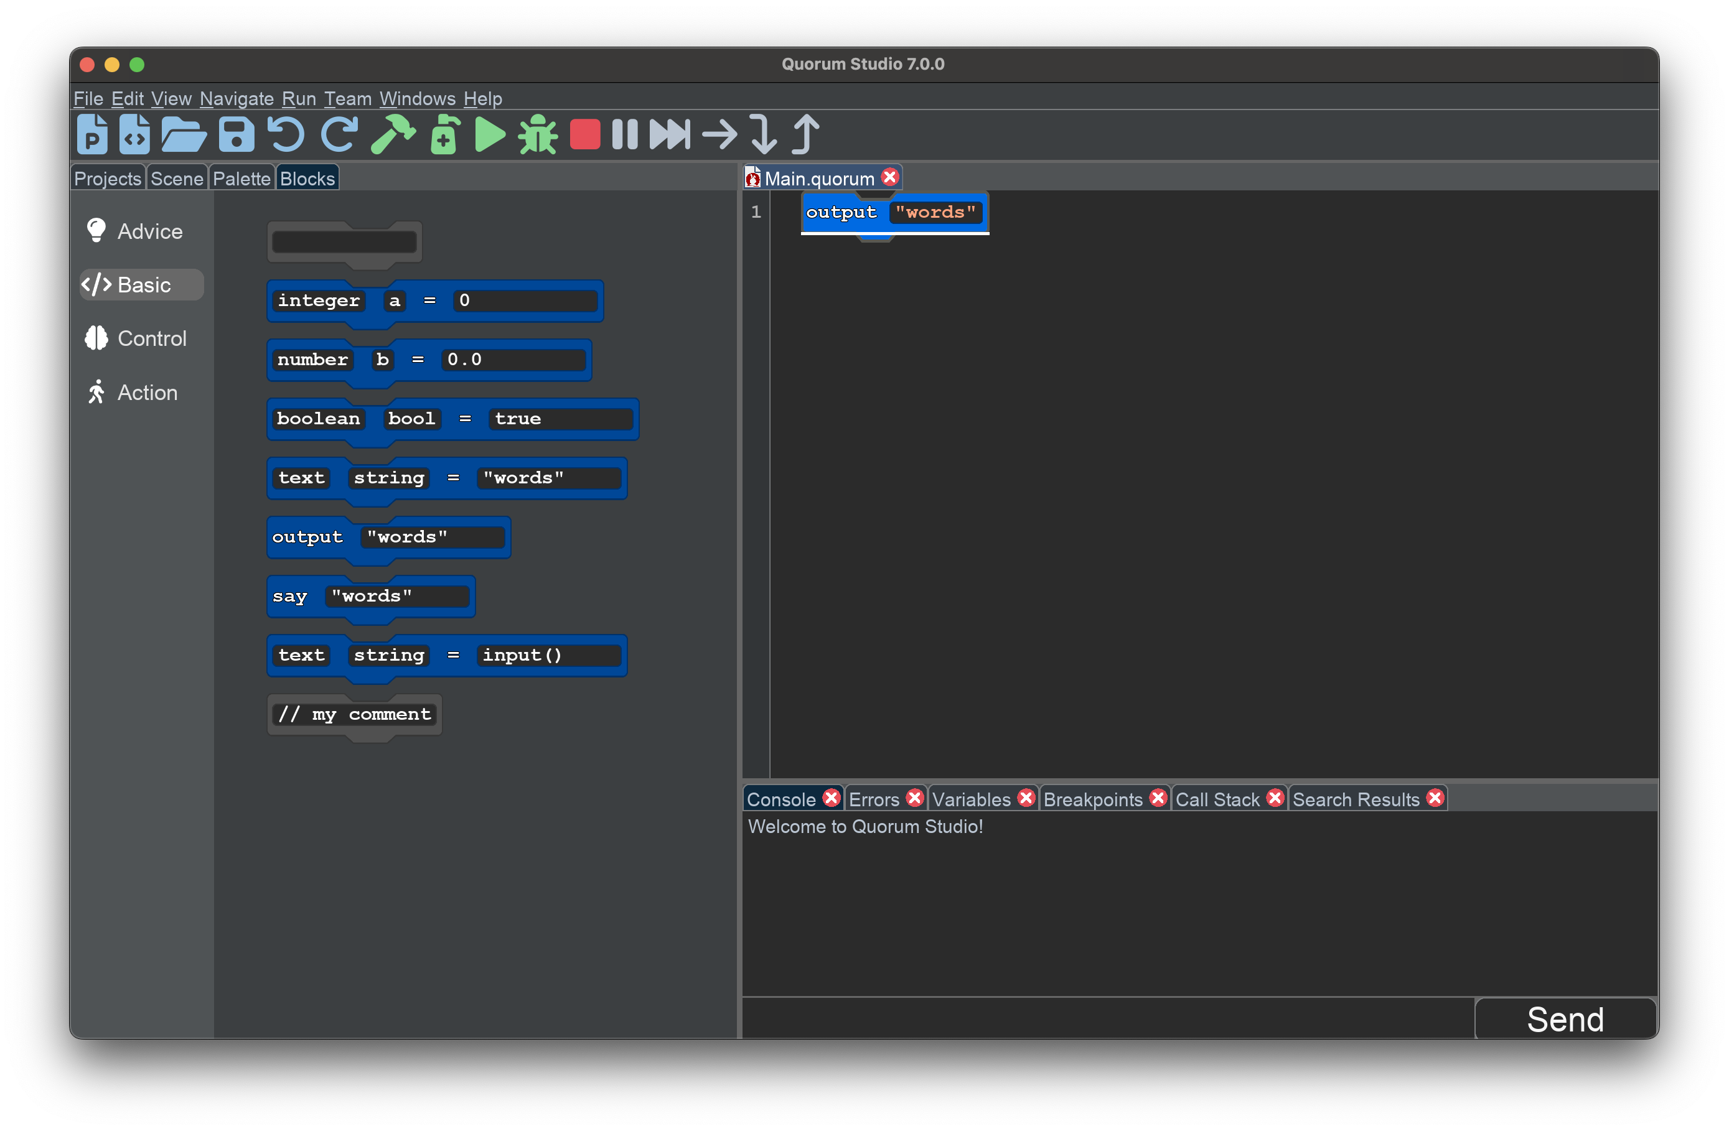Close the Call Stack tab

pyautogui.click(x=1275, y=798)
